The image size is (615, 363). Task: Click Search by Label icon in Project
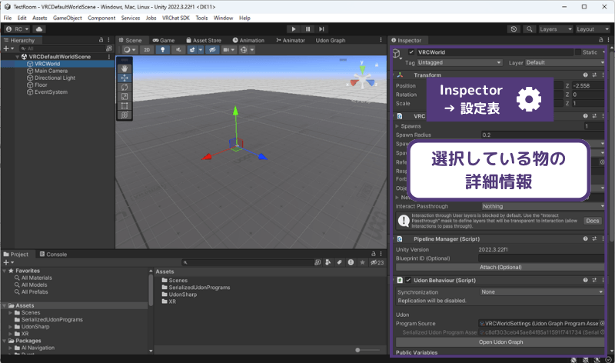(x=339, y=262)
